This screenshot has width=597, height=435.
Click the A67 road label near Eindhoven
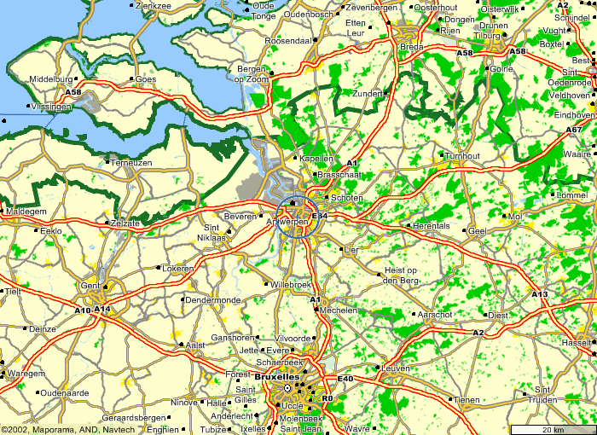(575, 130)
